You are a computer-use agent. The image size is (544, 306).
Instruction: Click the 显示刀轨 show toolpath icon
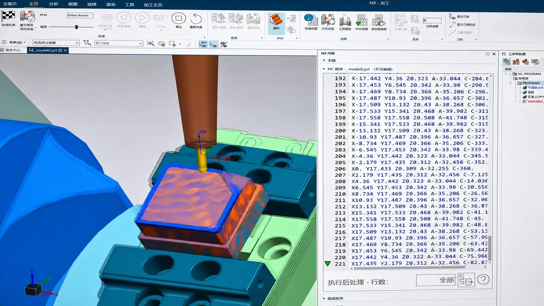coord(452,17)
